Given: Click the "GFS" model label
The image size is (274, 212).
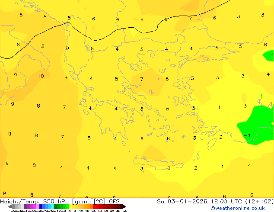Looking at the screenshot, I should pos(114,202).
